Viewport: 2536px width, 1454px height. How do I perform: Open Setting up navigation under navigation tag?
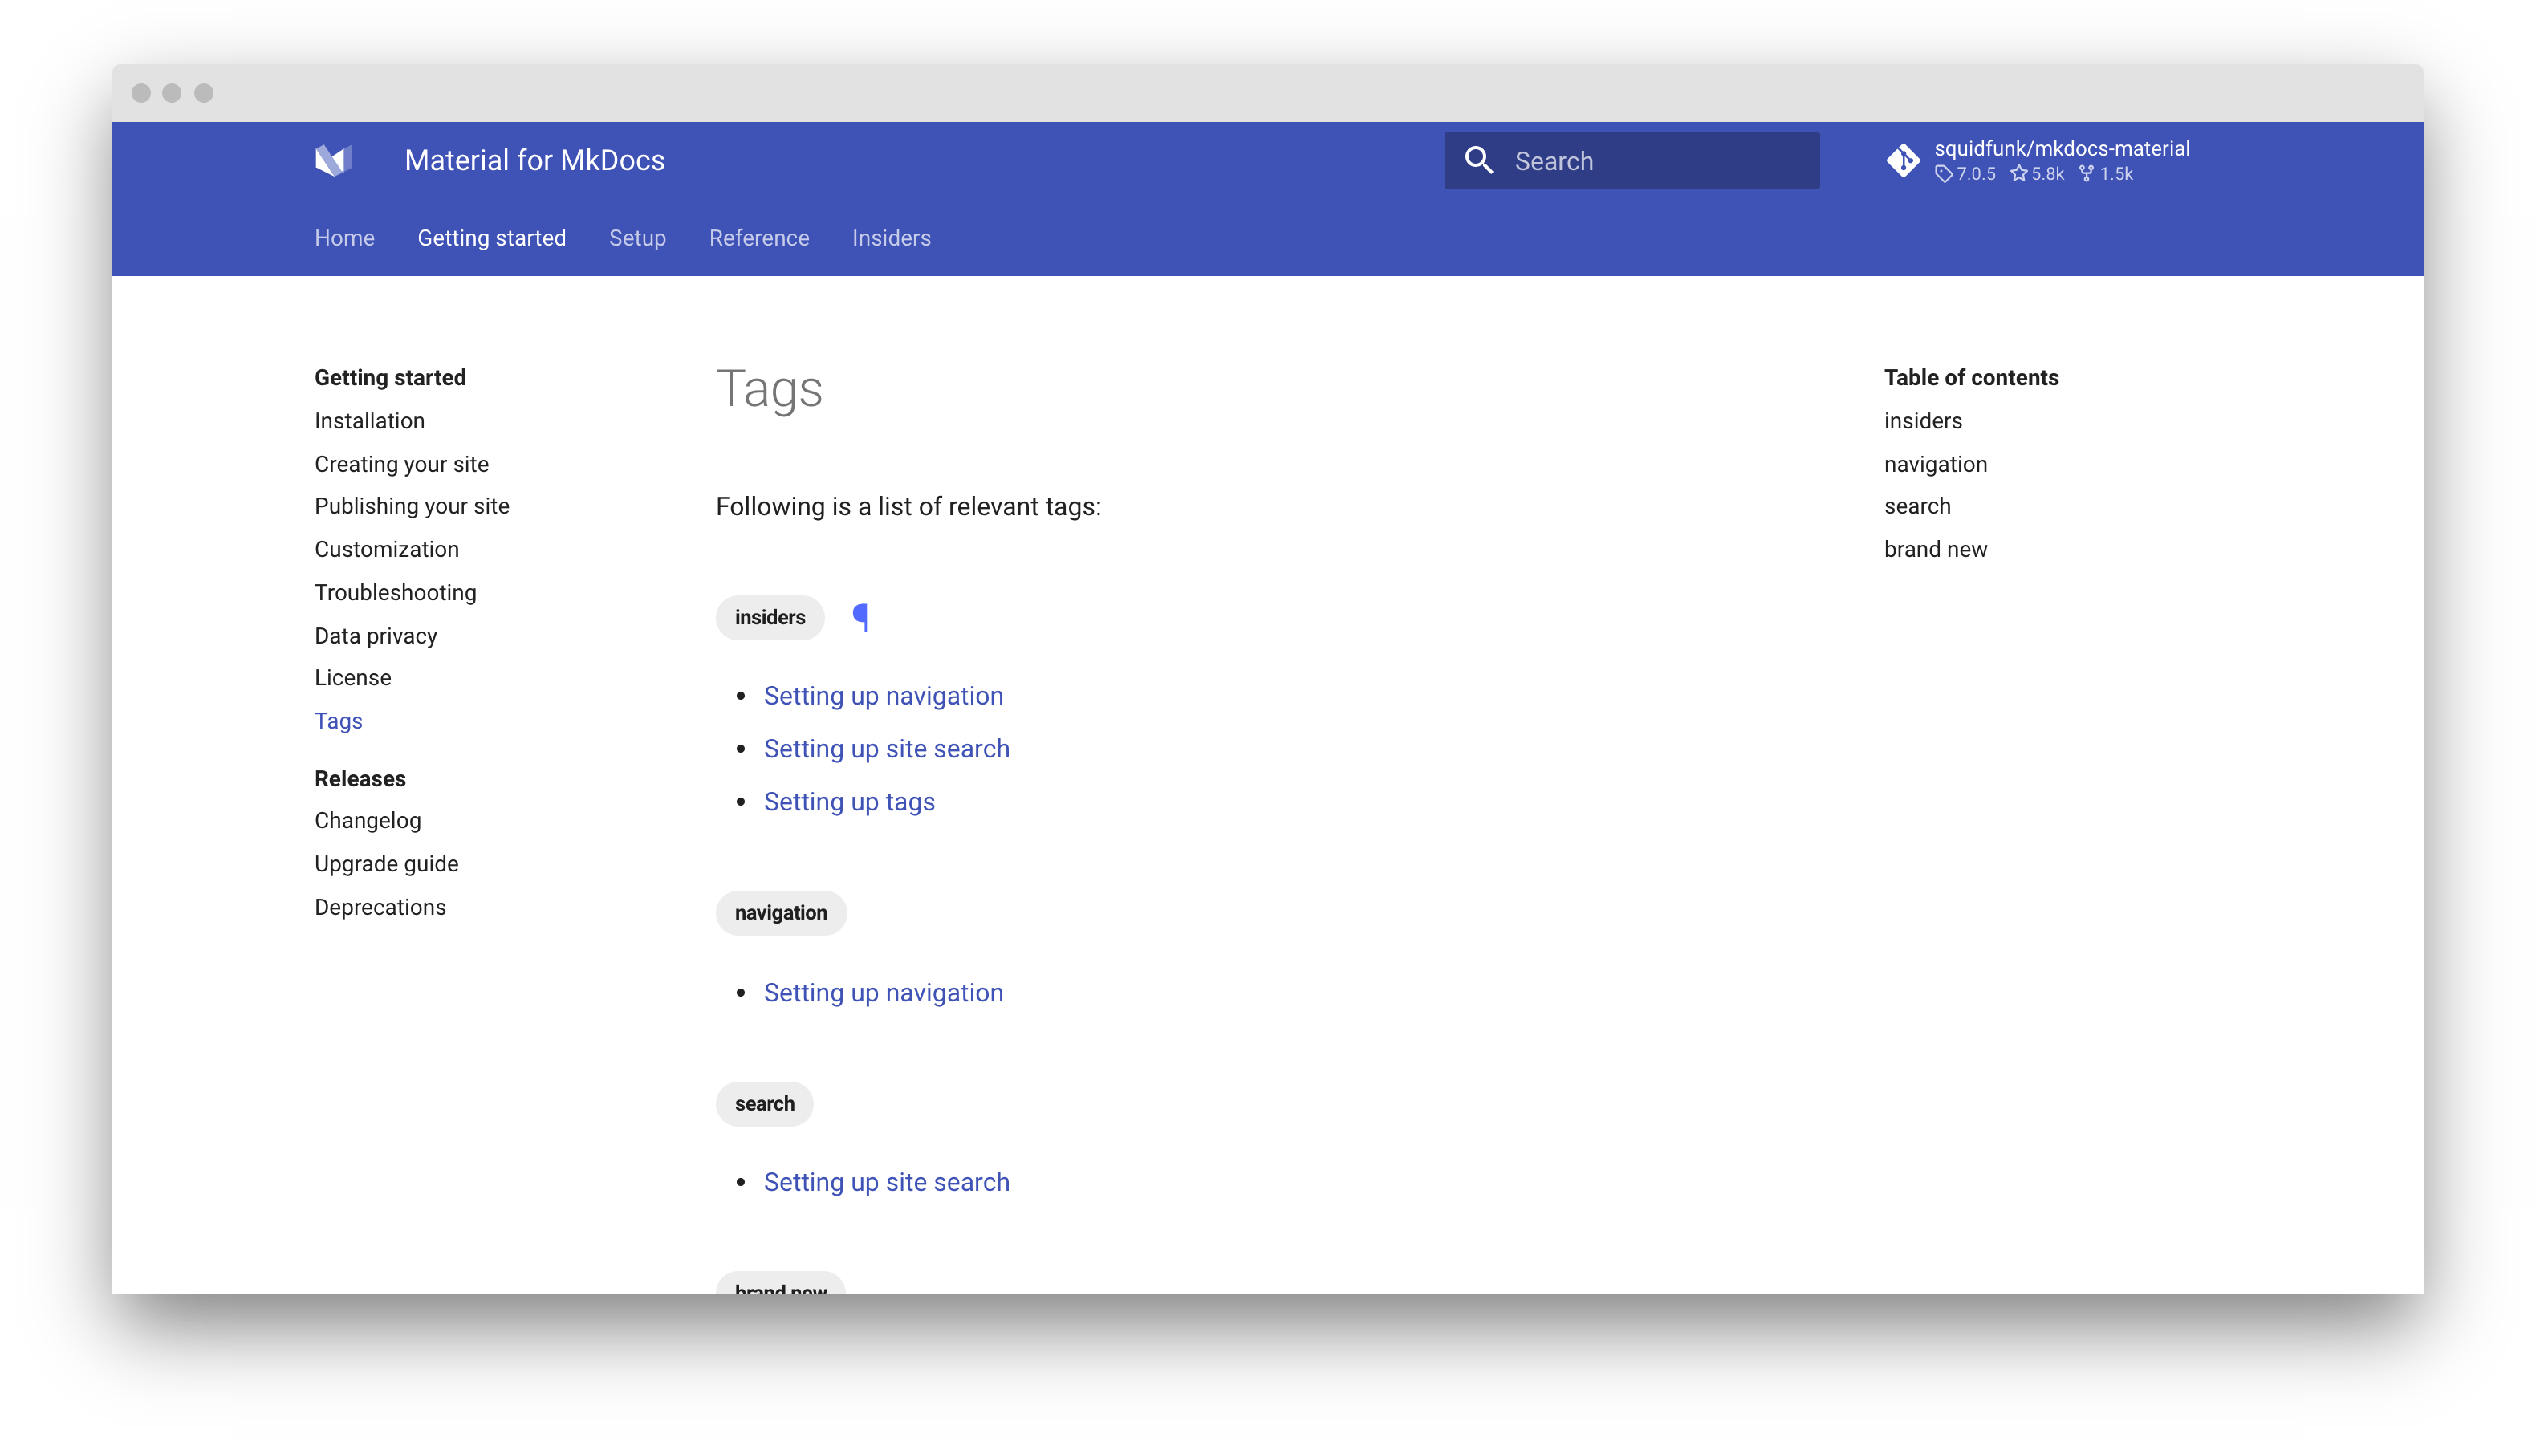[x=883, y=993]
